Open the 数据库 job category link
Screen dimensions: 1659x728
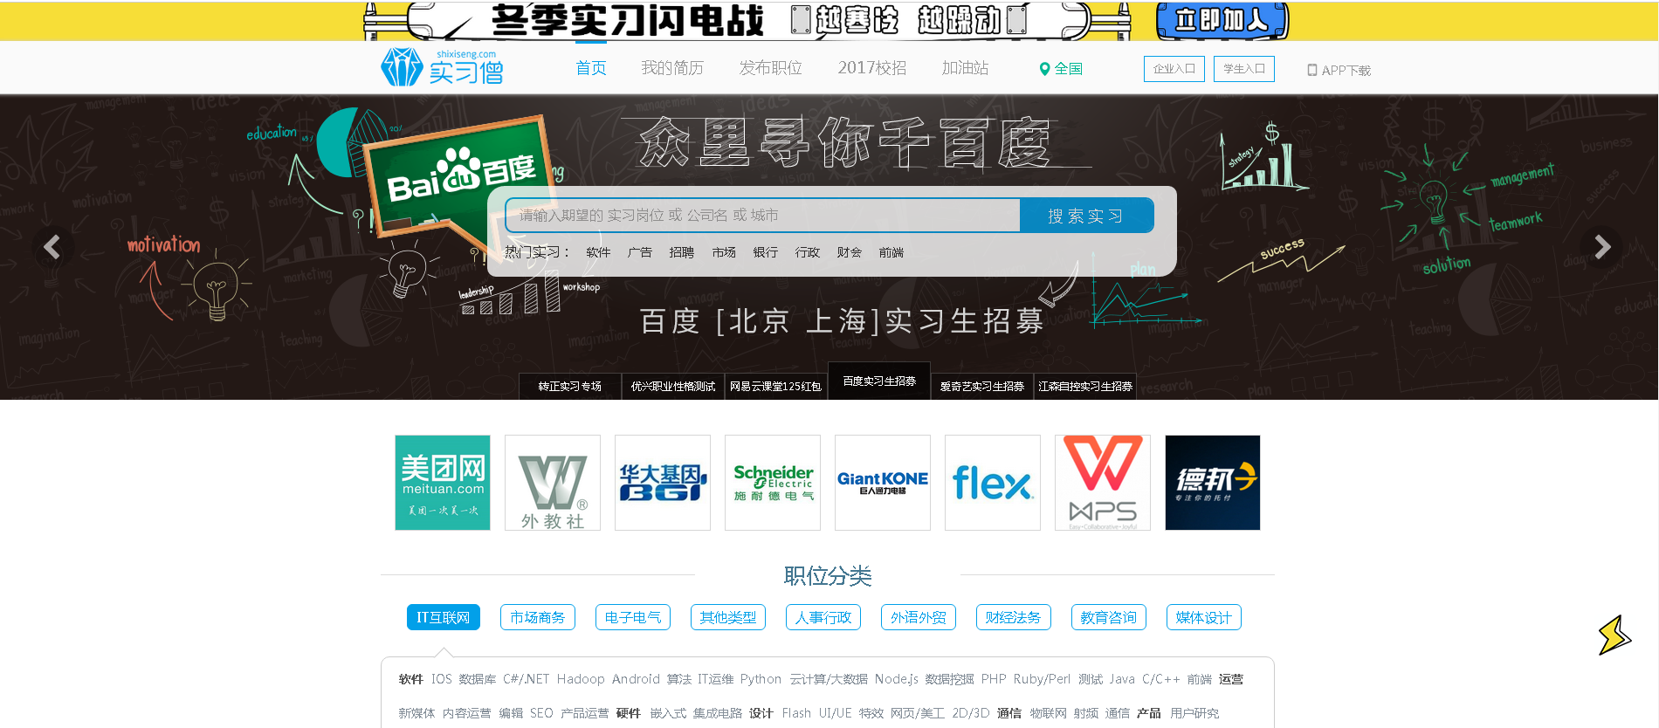[x=478, y=679]
